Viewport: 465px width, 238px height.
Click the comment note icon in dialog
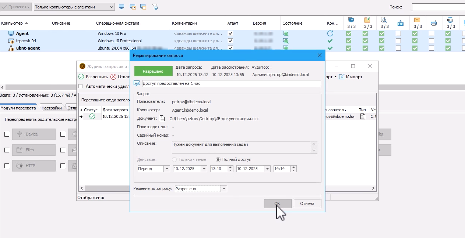[x=137, y=84]
